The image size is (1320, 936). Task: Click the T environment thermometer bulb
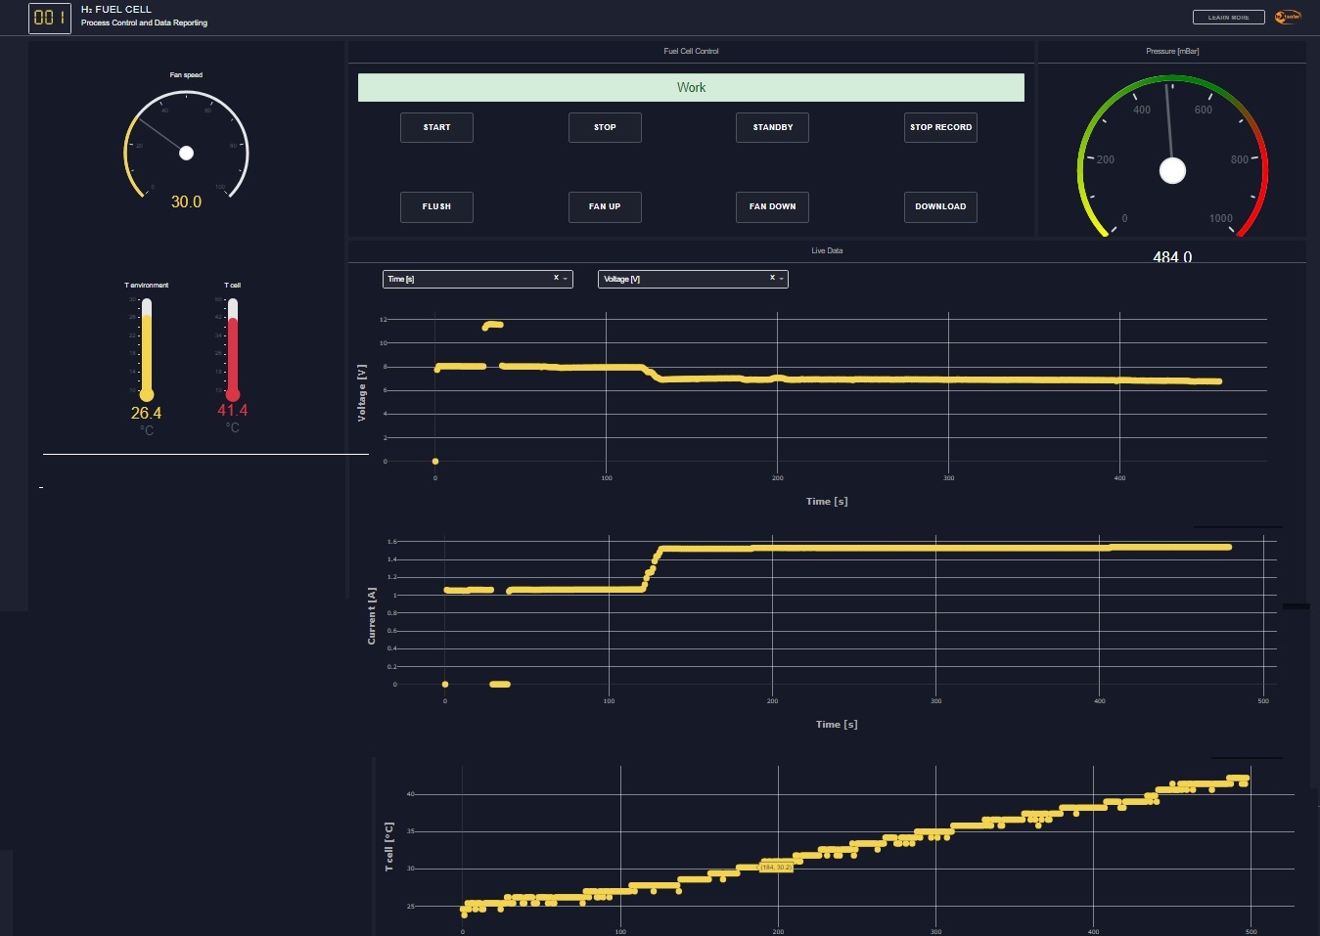pos(147,394)
